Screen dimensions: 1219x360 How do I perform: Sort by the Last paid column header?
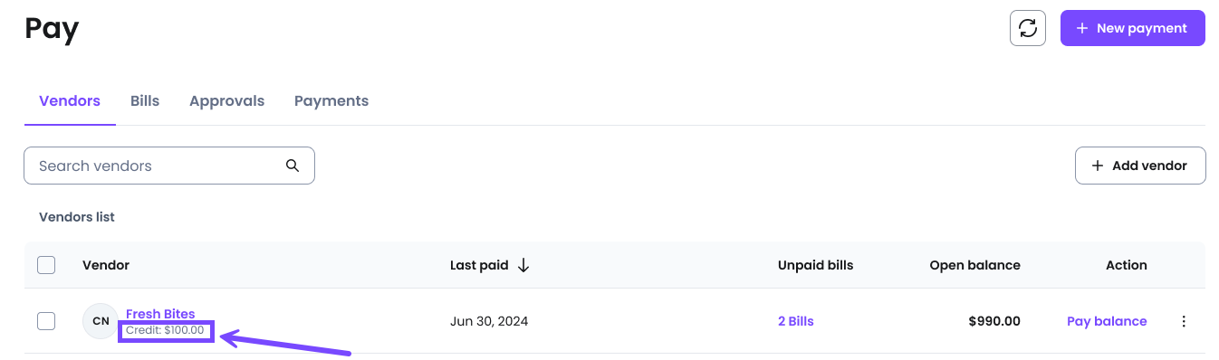click(481, 265)
